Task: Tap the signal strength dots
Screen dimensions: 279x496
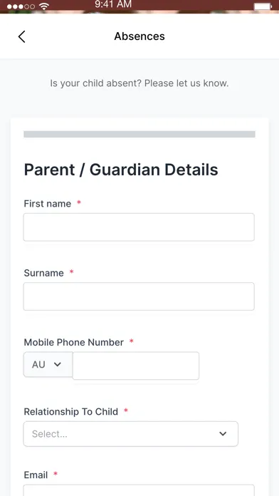Action: coord(21,6)
